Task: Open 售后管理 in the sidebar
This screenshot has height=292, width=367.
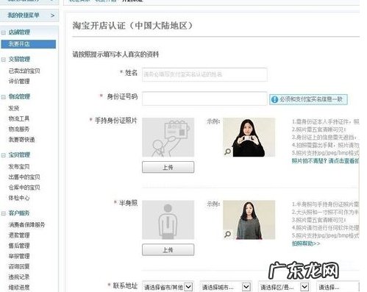Action: pos(19,246)
